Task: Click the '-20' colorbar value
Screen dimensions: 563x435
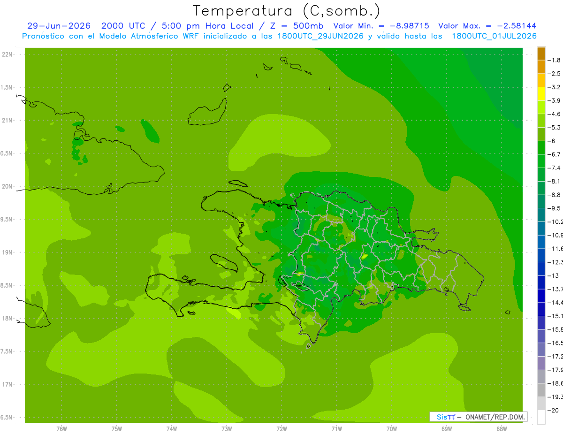Action: click(553, 410)
